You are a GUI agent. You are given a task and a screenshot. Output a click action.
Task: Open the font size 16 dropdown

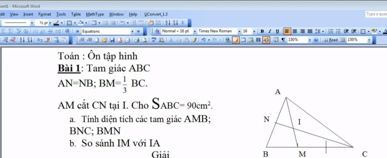(254, 31)
